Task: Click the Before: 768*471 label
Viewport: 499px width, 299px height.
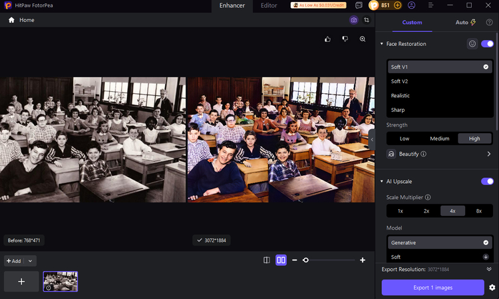Action: pyautogui.click(x=24, y=240)
